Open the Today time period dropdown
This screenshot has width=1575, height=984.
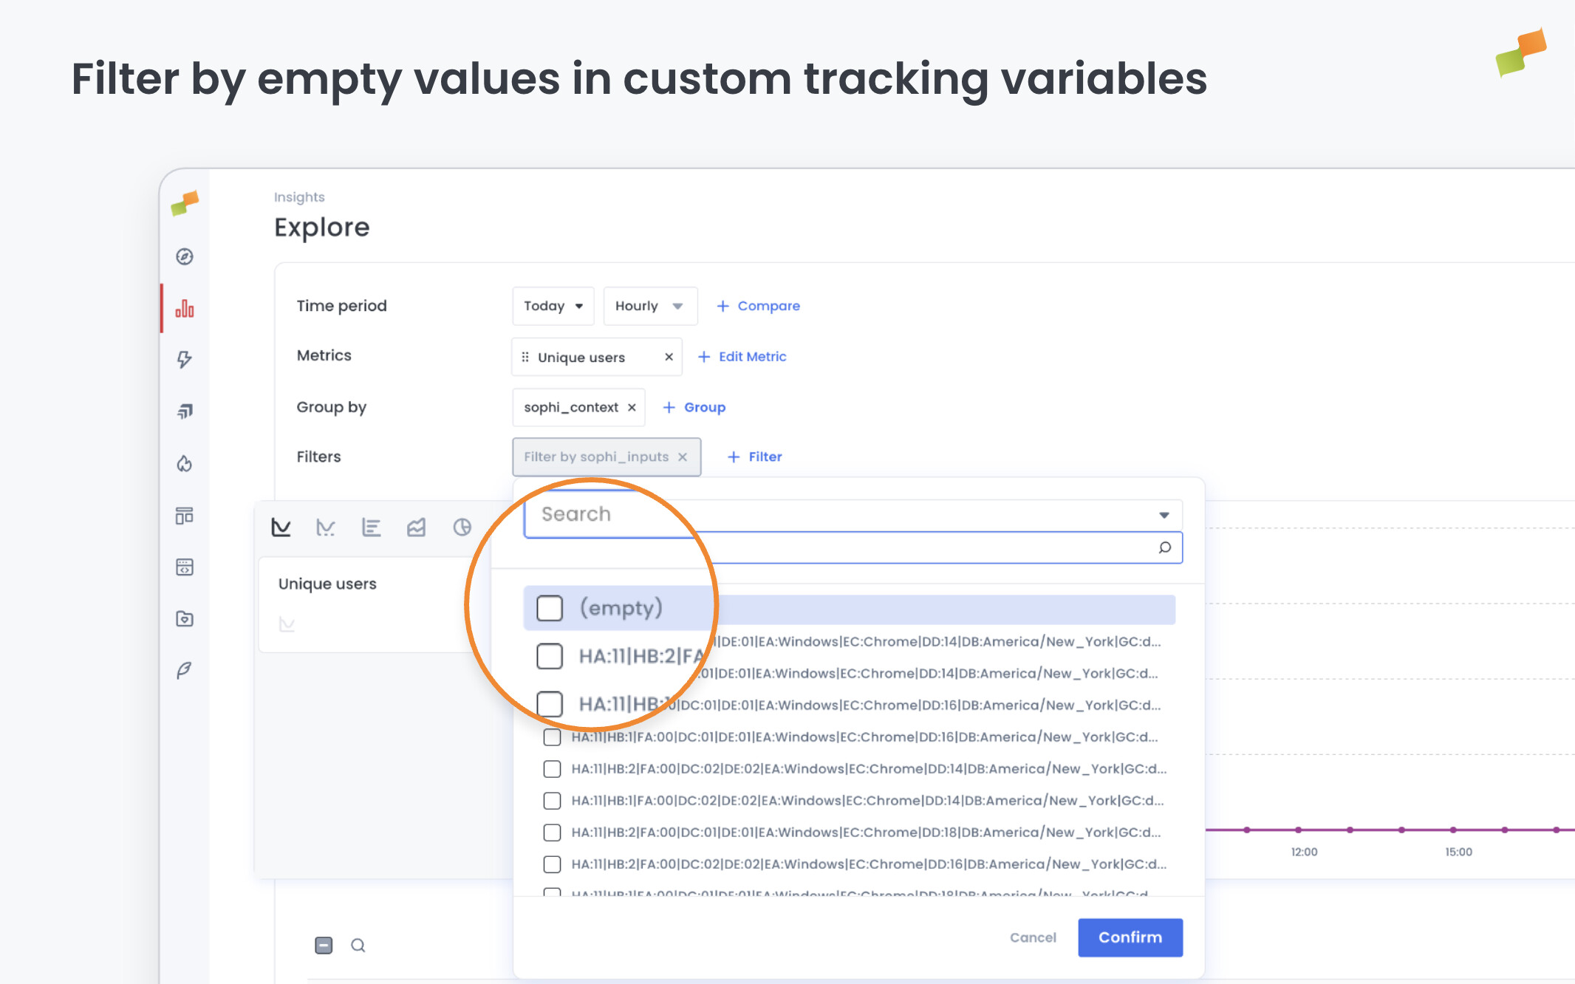click(553, 305)
